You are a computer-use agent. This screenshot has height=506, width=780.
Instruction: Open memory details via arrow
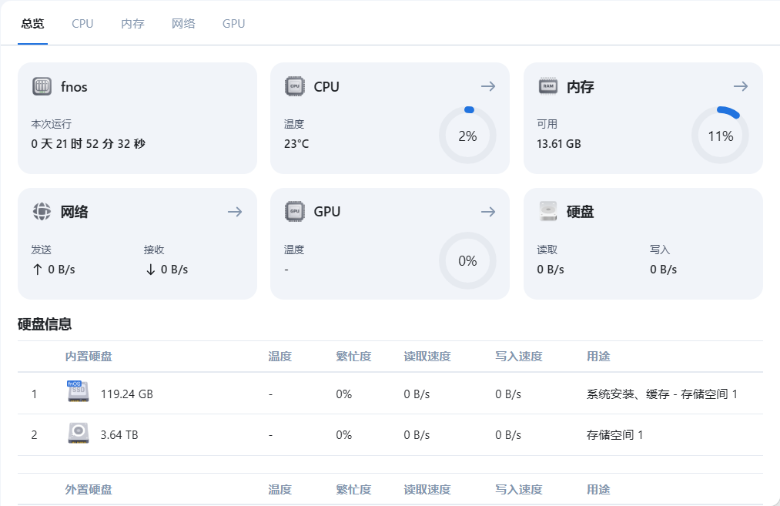point(741,86)
